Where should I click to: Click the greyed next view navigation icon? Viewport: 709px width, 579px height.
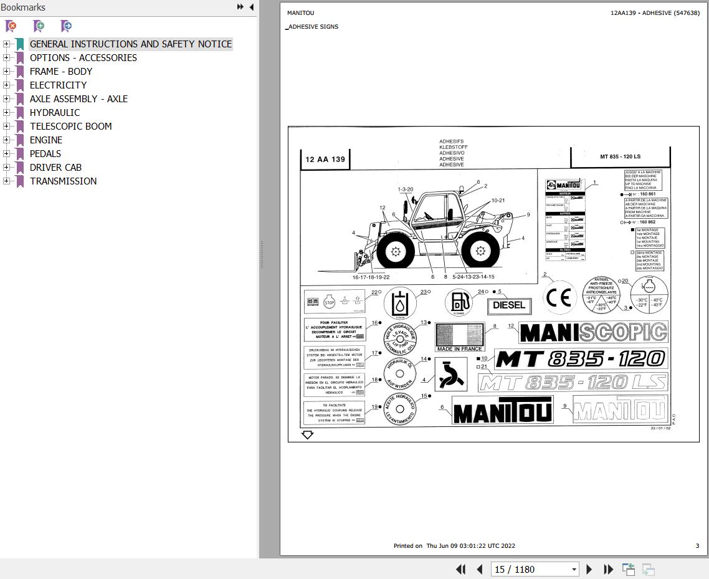pos(649,569)
